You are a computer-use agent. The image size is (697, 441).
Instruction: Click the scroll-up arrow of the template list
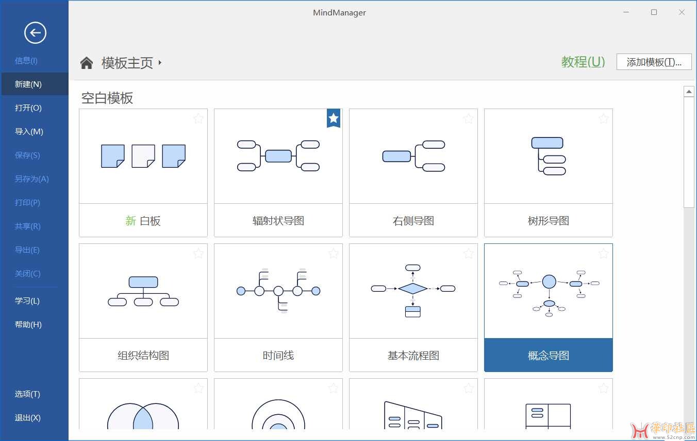(689, 92)
